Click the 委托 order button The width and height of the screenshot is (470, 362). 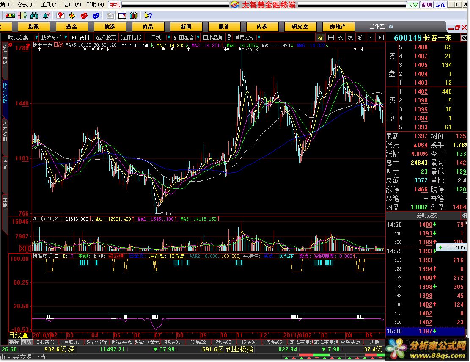pos(115,5)
